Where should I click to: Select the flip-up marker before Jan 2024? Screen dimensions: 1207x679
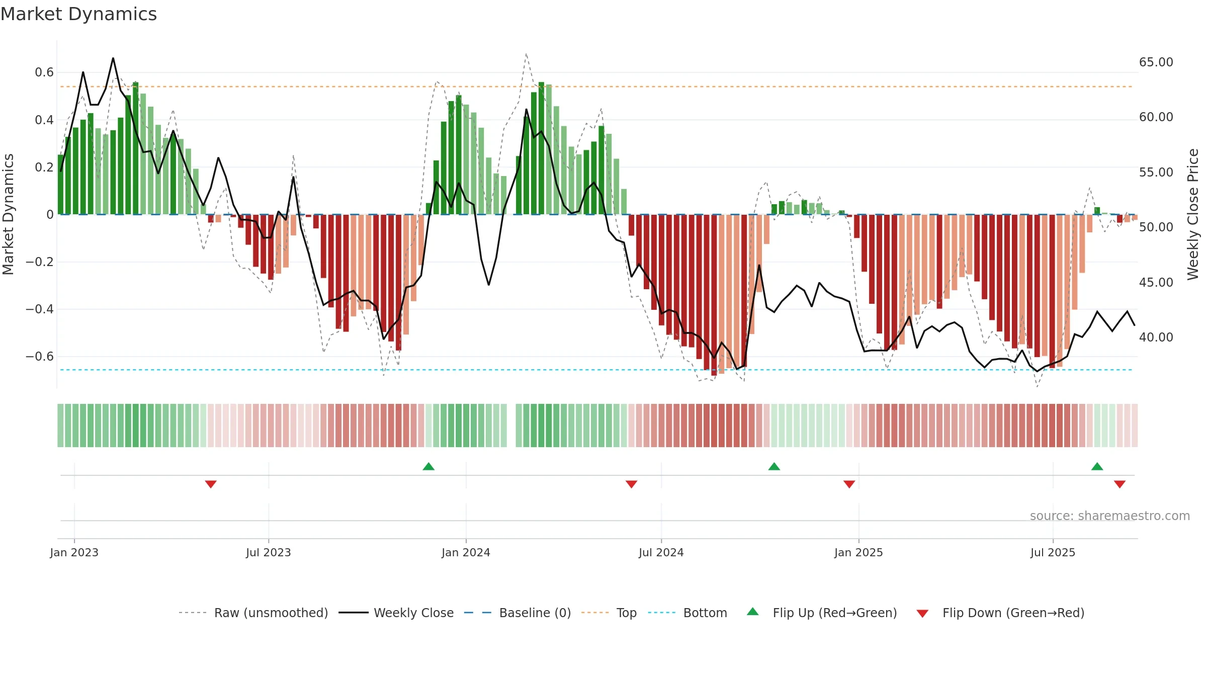click(428, 466)
